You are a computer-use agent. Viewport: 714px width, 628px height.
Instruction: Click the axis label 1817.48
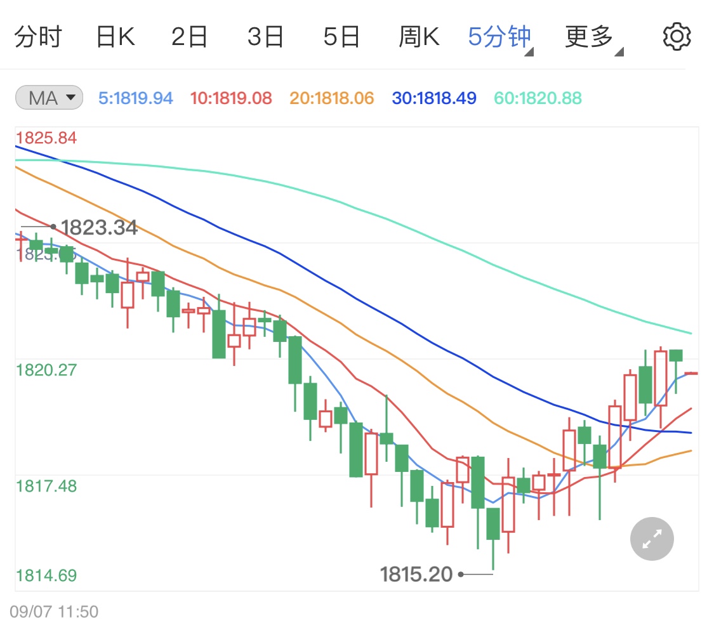46,486
